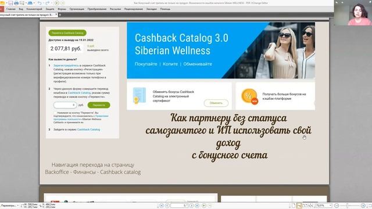Viewport: 372px width, 209px height.
Task: Open the Закладки ribbon tab
Action: click(x=151, y=9)
